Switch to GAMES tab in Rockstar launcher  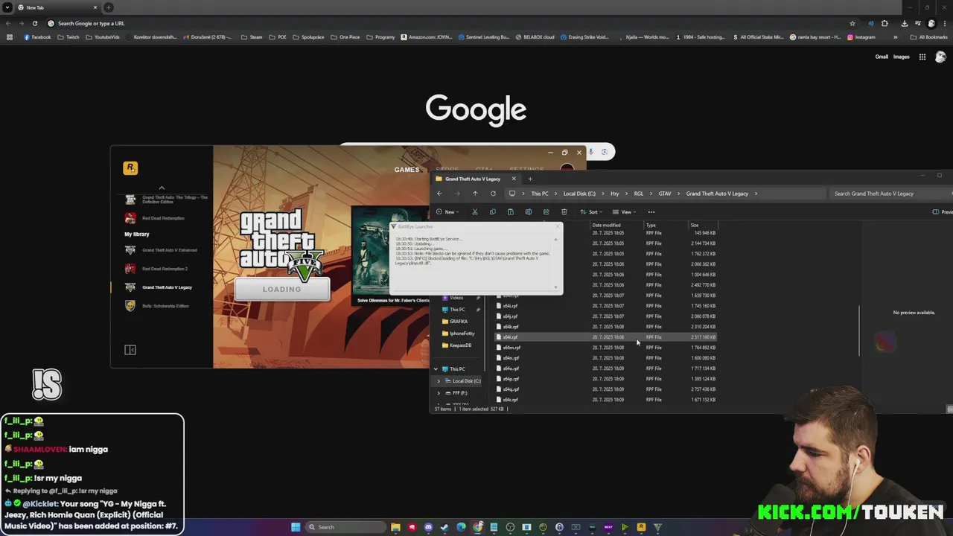(407, 170)
